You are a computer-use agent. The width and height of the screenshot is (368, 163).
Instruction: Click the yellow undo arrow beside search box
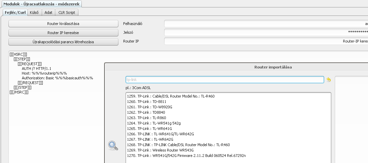(x=328, y=80)
